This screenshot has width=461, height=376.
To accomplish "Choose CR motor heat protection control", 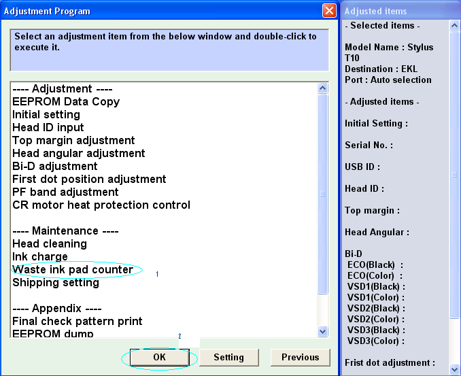I will (x=101, y=205).
